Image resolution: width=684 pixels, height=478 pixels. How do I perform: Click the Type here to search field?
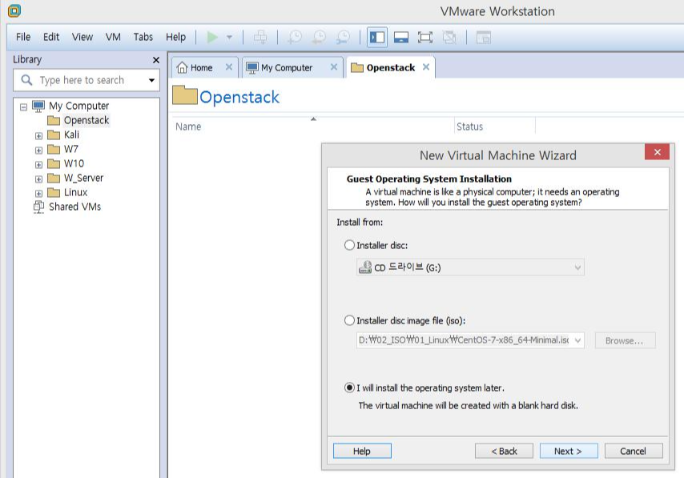[x=87, y=80]
